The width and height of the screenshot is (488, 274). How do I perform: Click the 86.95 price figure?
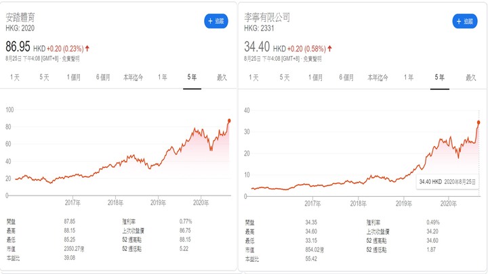[x=18, y=47]
